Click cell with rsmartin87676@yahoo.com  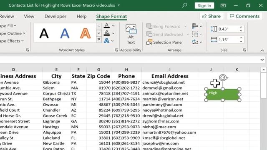click(170, 132)
